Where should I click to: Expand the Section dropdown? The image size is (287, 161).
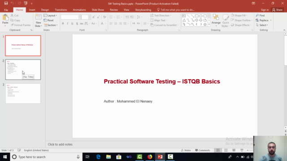[x=51, y=25]
